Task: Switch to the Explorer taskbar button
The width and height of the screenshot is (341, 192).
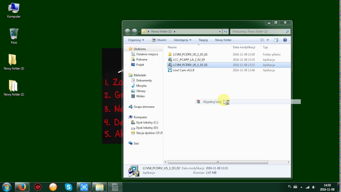Action: pos(99,187)
